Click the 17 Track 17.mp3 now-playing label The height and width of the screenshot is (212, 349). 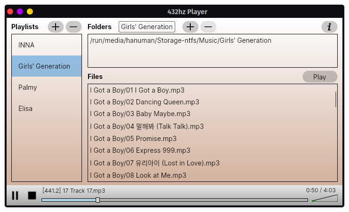tap(73, 191)
